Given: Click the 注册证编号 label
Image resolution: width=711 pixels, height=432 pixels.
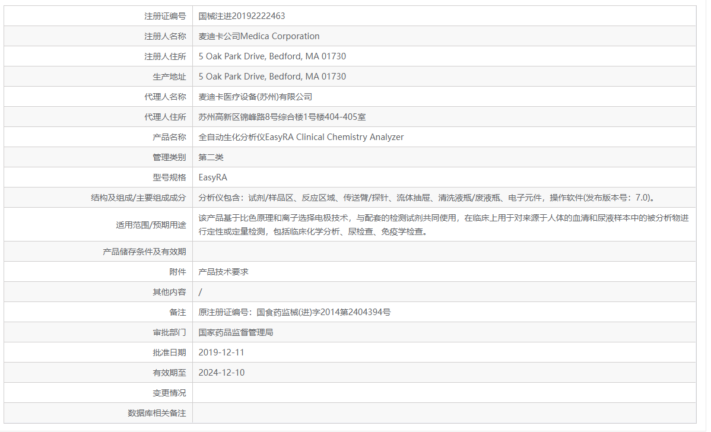Looking at the screenshot, I should (x=165, y=16).
